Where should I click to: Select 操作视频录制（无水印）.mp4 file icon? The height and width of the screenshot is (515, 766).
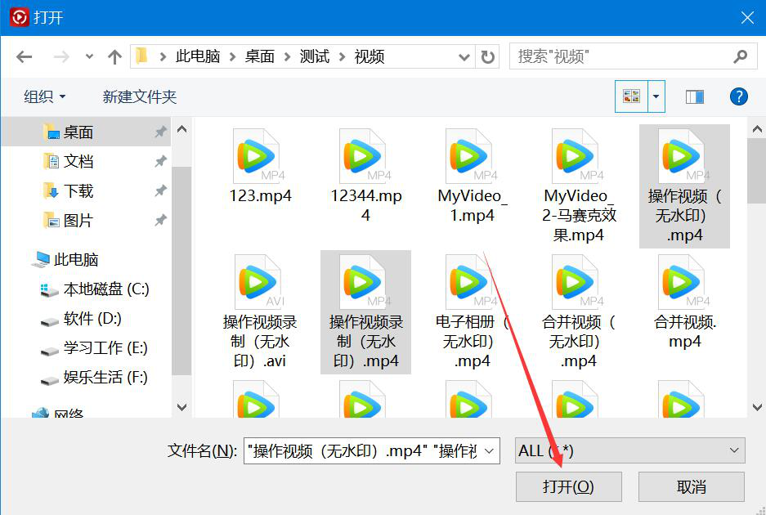(x=364, y=282)
